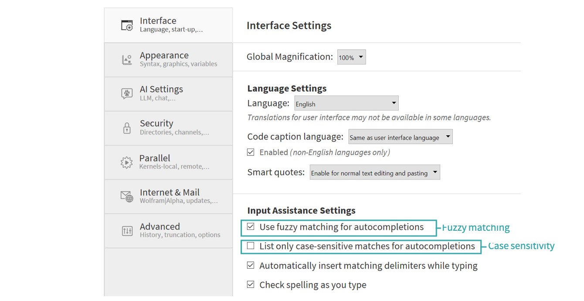The image size is (584, 301).
Task: Disable fuzzy matching for autocompletions
Action: [251, 227]
